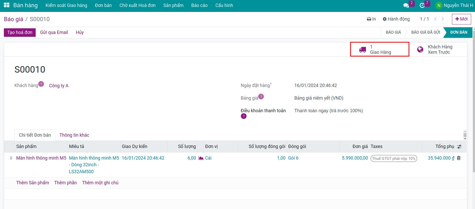Viewport: 475px width, 209px height.
Task: Open optional columns settings toggle icon
Action: [459, 147]
